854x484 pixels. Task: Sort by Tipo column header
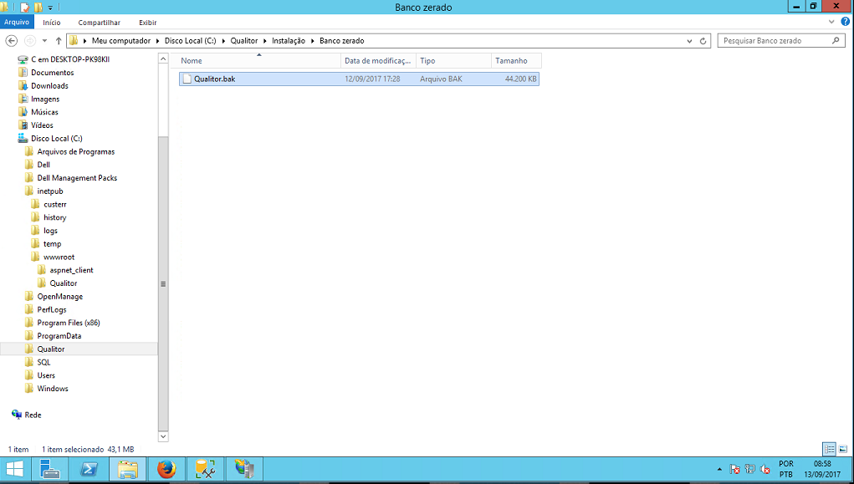tap(453, 61)
